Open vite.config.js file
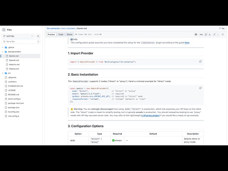The width and height of the screenshot is (228, 171). point(14,116)
